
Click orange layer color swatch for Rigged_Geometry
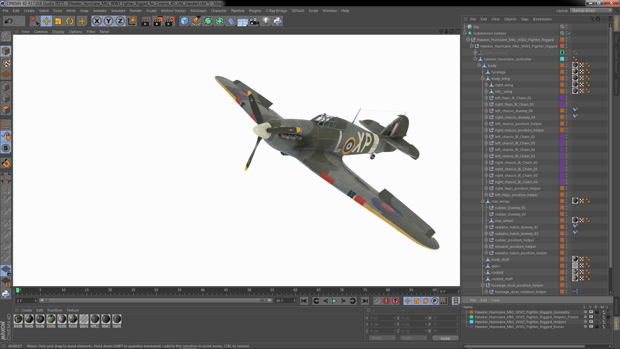pyautogui.click(x=471, y=312)
